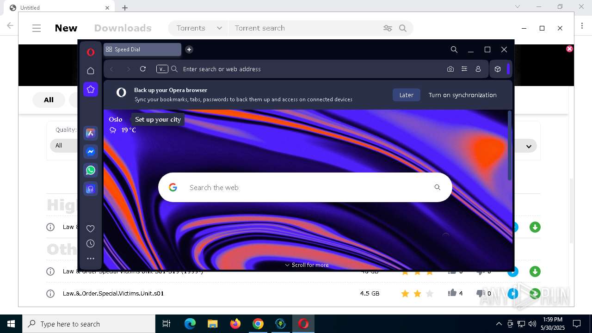Viewport: 592px width, 333px height.
Task: Open Firefox from taskbar
Action: click(x=235, y=324)
